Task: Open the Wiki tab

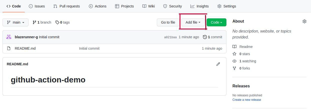Action: [149, 6]
